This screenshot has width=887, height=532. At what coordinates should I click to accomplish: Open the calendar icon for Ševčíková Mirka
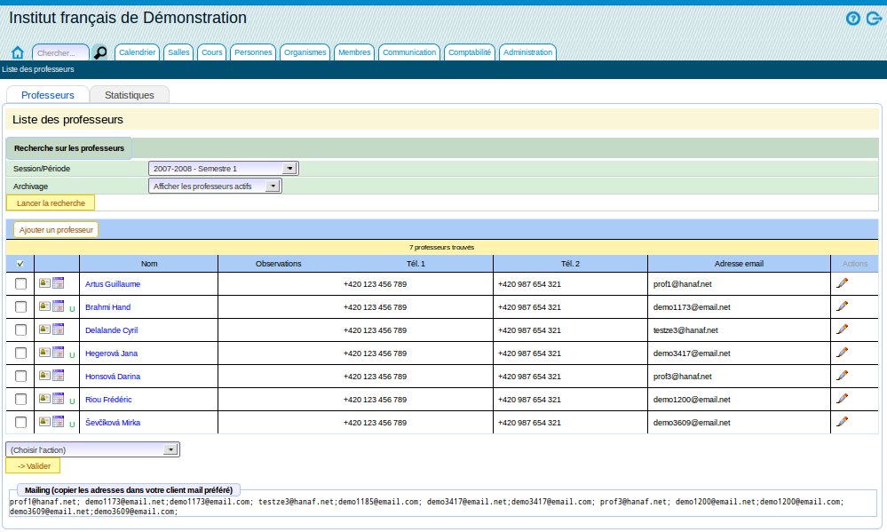[59, 422]
